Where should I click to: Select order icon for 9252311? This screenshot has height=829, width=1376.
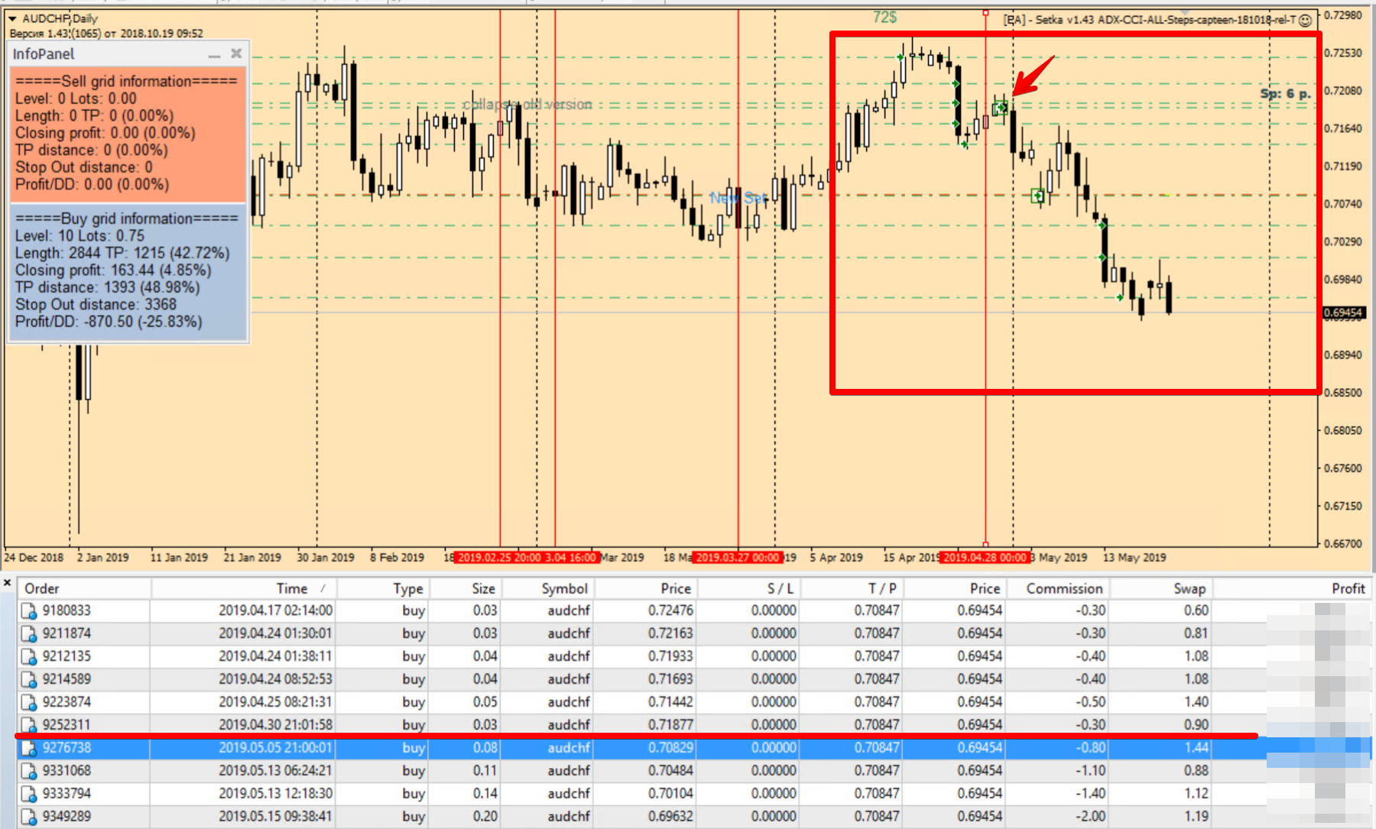pyautogui.click(x=29, y=725)
